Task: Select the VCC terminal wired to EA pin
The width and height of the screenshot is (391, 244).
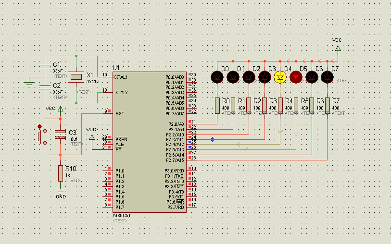Action: point(92,137)
